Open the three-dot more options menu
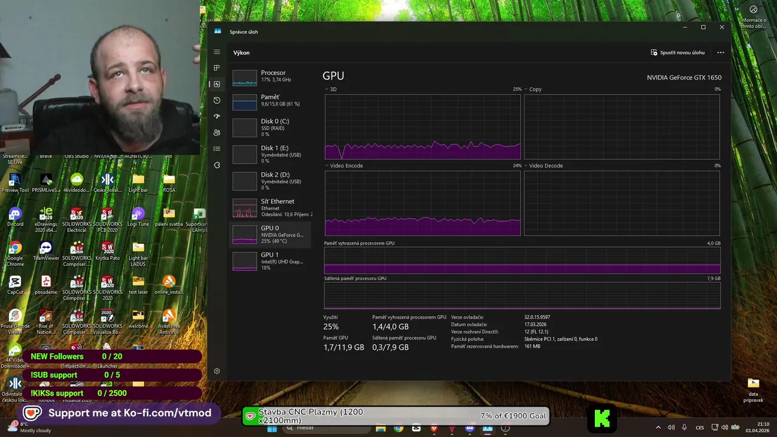This screenshot has height=437, width=777. [x=721, y=53]
